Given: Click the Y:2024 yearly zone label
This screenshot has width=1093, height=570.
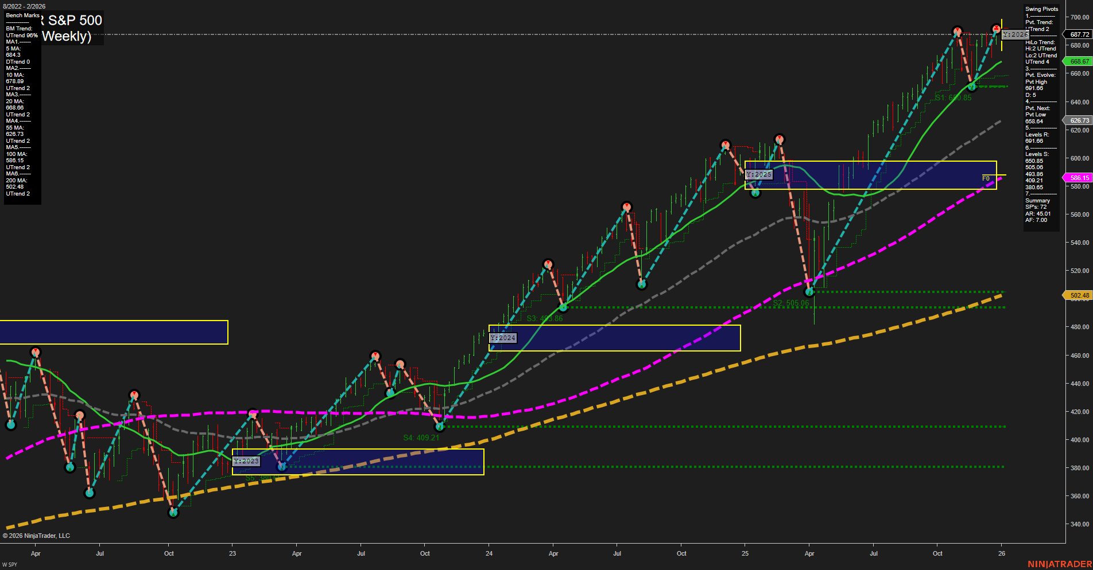Looking at the screenshot, I should tap(503, 338).
